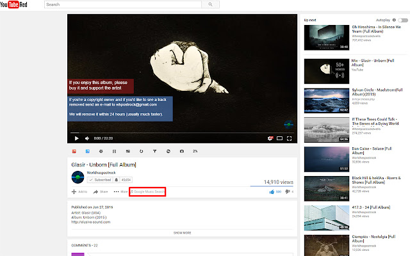Enter fullscreen mode
Image resolution: width=410 pixels, height=256 pixels.
coord(290,138)
